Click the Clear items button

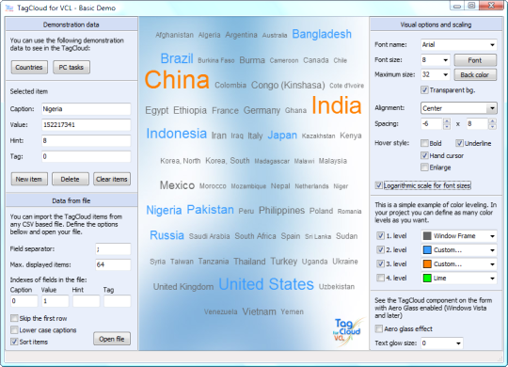(112, 179)
